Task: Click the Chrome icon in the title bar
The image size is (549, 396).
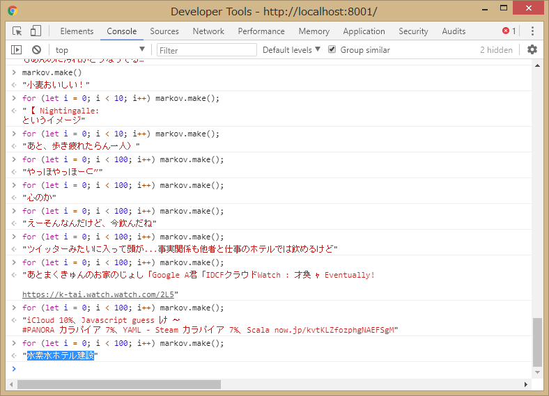Action: 13,11
